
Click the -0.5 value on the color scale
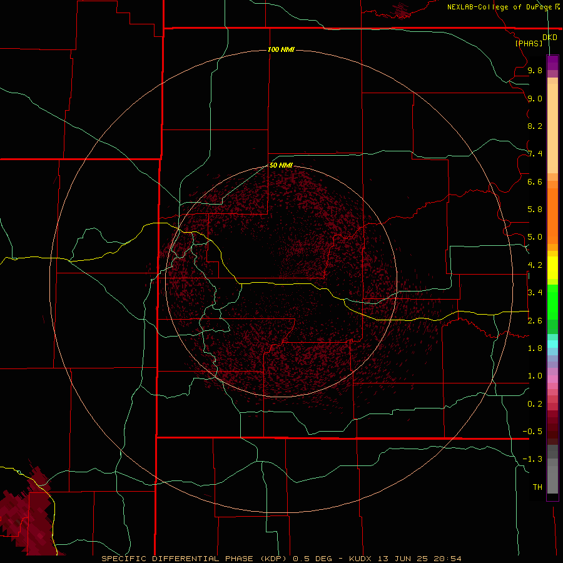[x=532, y=432]
